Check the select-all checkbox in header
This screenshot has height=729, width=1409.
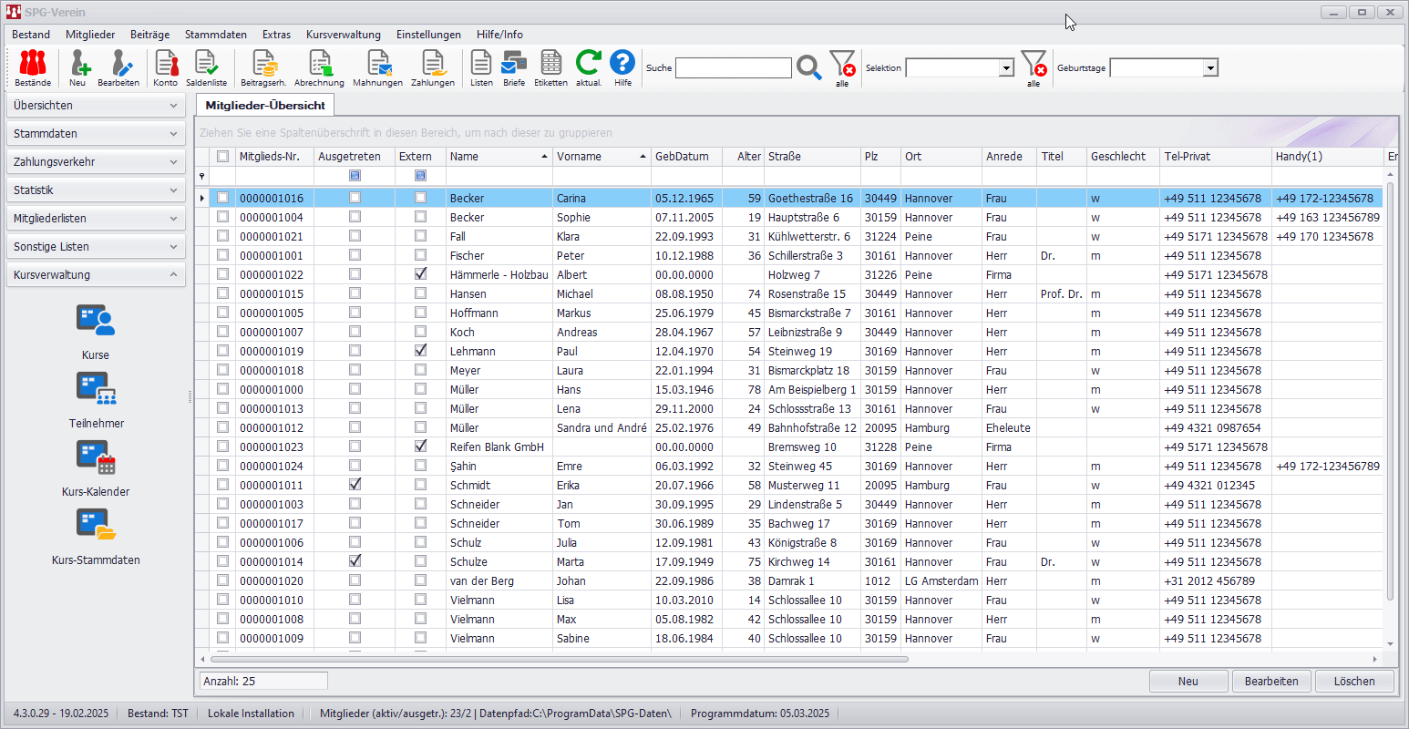pos(222,156)
